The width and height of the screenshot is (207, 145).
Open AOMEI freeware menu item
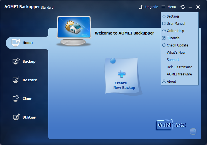[x=179, y=74]
